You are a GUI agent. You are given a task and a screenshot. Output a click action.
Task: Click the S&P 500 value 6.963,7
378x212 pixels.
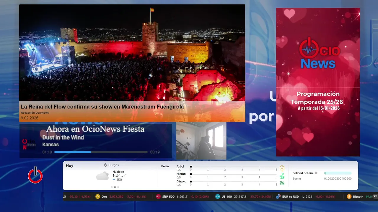pos(182,197)
